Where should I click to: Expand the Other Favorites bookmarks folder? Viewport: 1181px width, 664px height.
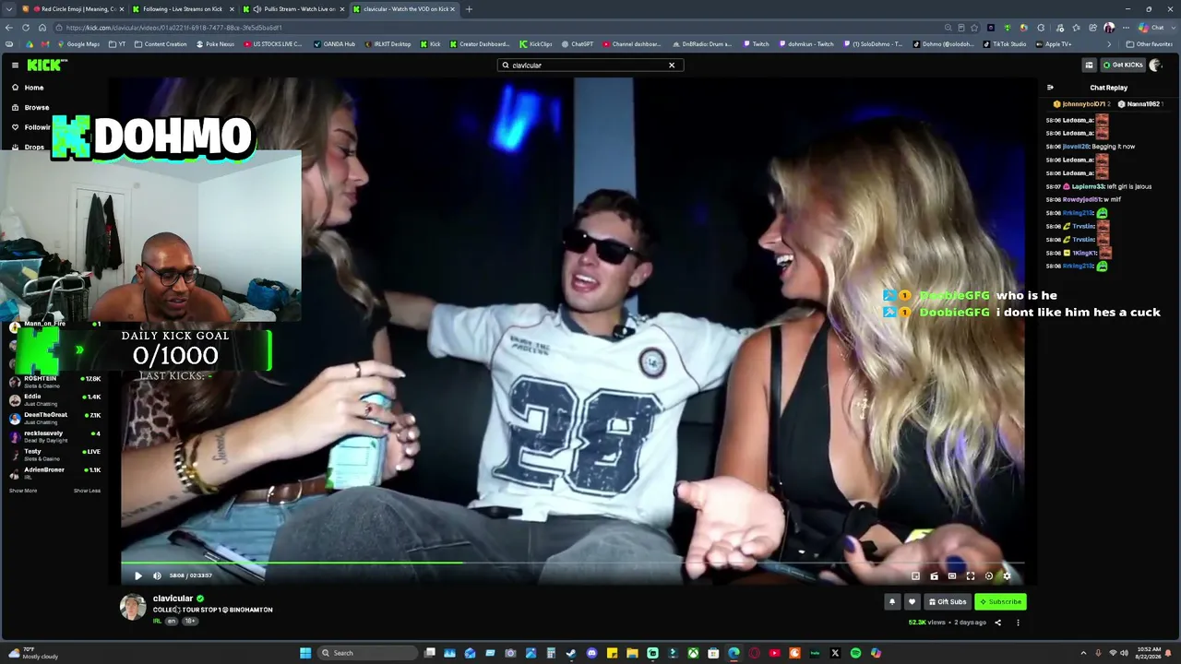pos(1150,44)
